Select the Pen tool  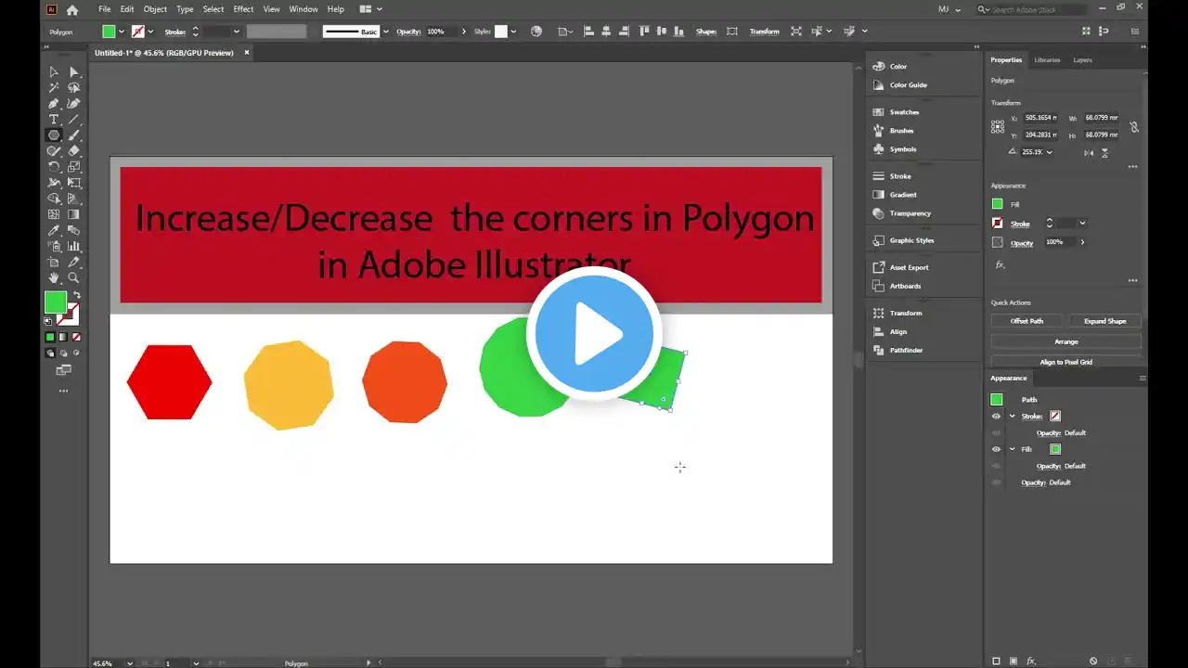[54, 103]
